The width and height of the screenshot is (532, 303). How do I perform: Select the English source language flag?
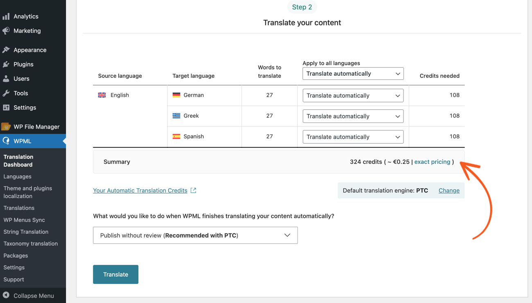[x=101, y=95]
